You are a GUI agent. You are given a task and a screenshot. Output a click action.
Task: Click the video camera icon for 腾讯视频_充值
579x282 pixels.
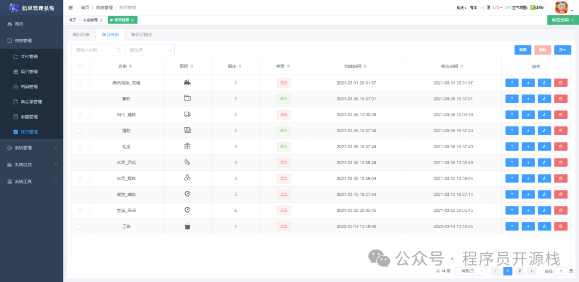pos(187,82)
